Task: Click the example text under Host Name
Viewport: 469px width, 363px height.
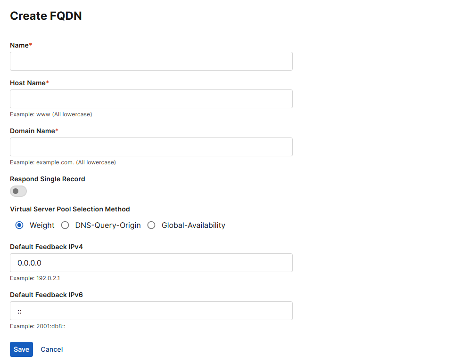Action: tap(51, 114)
